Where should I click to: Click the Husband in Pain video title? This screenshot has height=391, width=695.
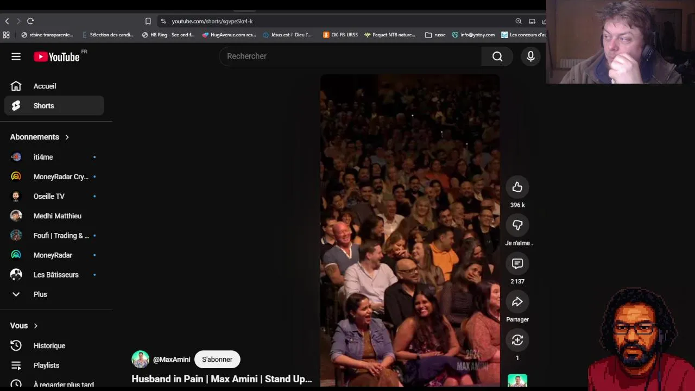[x=222, y=379]
